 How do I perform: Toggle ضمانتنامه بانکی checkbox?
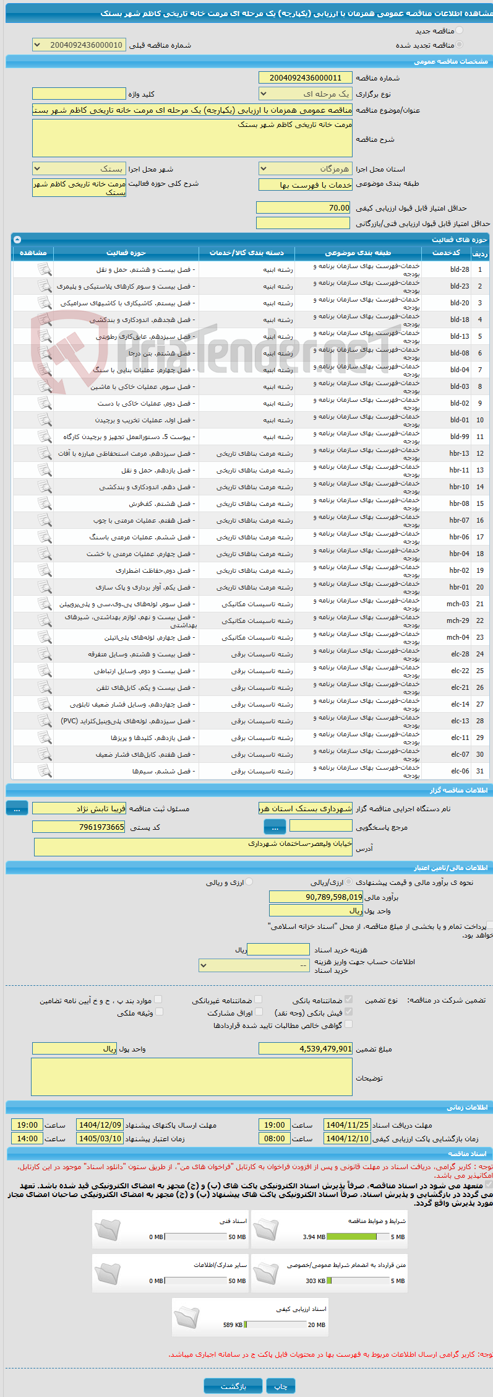coord(348,999)
